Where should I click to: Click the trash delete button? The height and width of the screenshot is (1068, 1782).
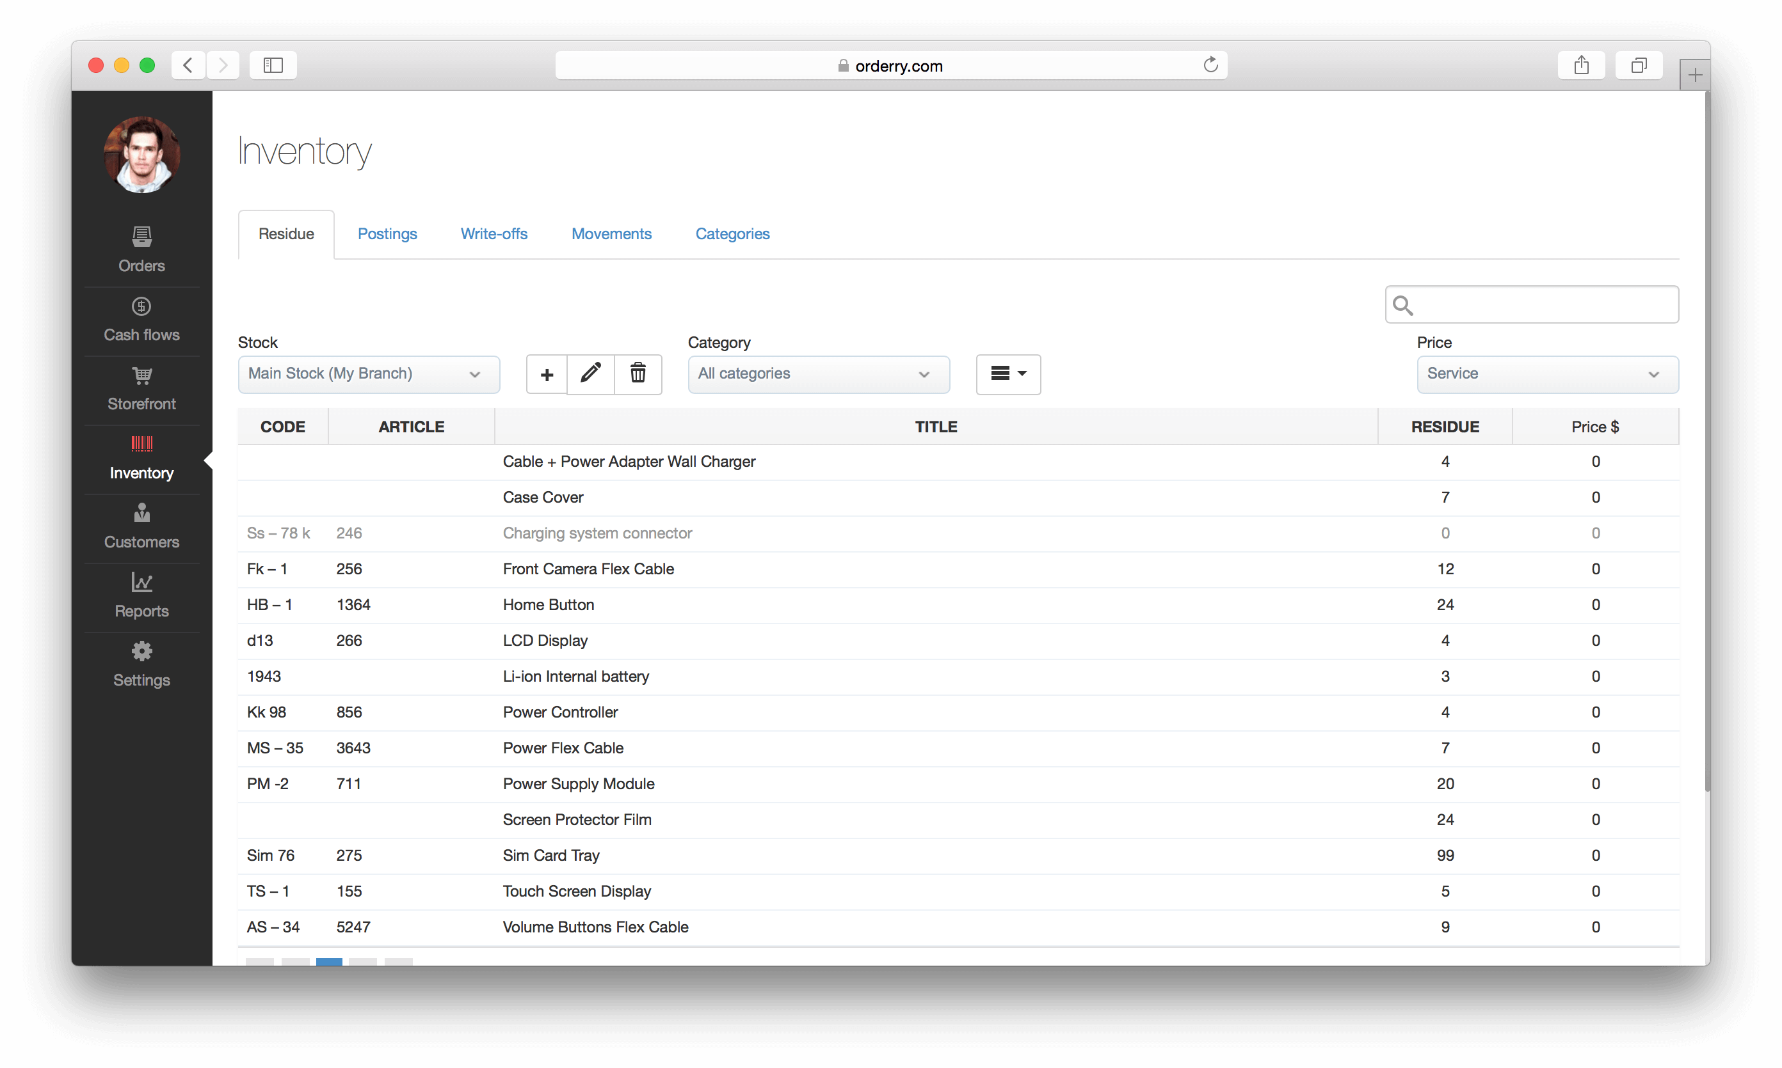pyautogui.click(x=638, y=374)
